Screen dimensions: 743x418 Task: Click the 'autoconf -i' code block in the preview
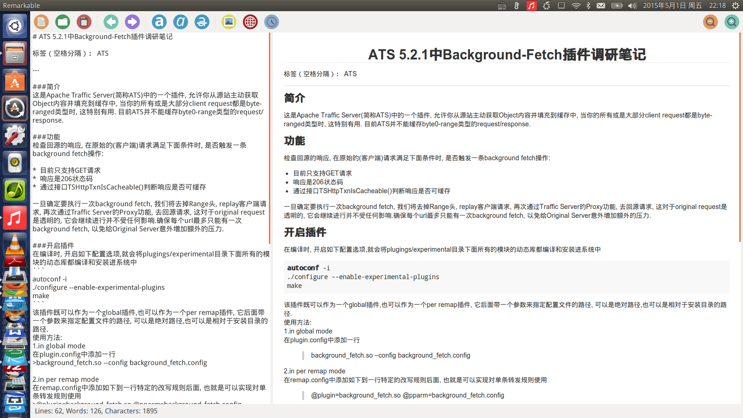click(x=507, y=277)
